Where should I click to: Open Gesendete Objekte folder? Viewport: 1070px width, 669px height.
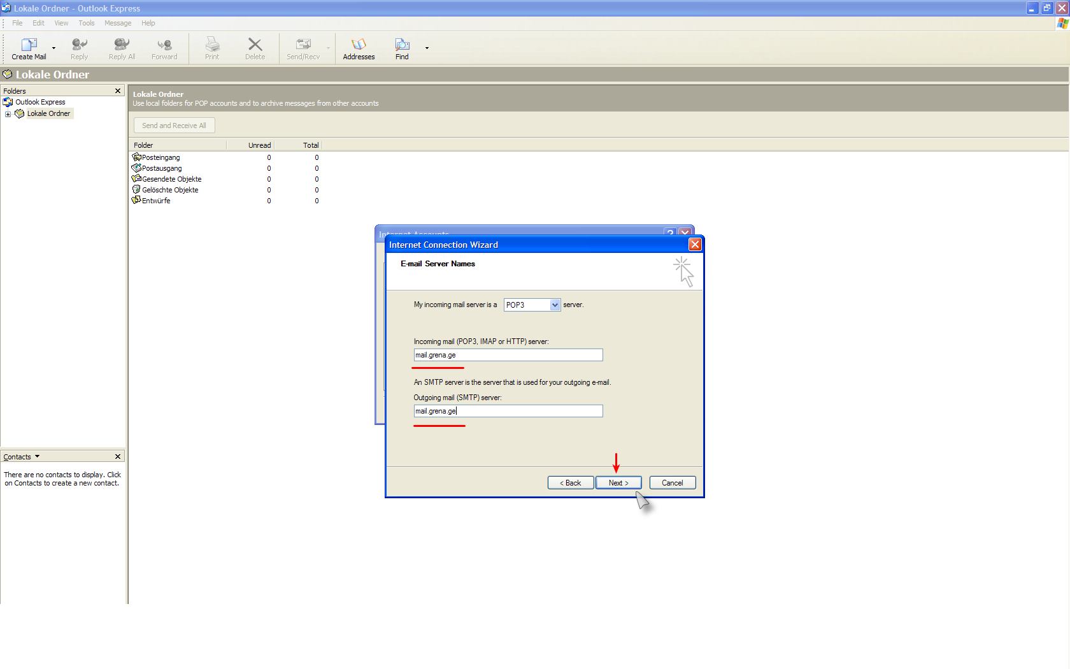171,179
